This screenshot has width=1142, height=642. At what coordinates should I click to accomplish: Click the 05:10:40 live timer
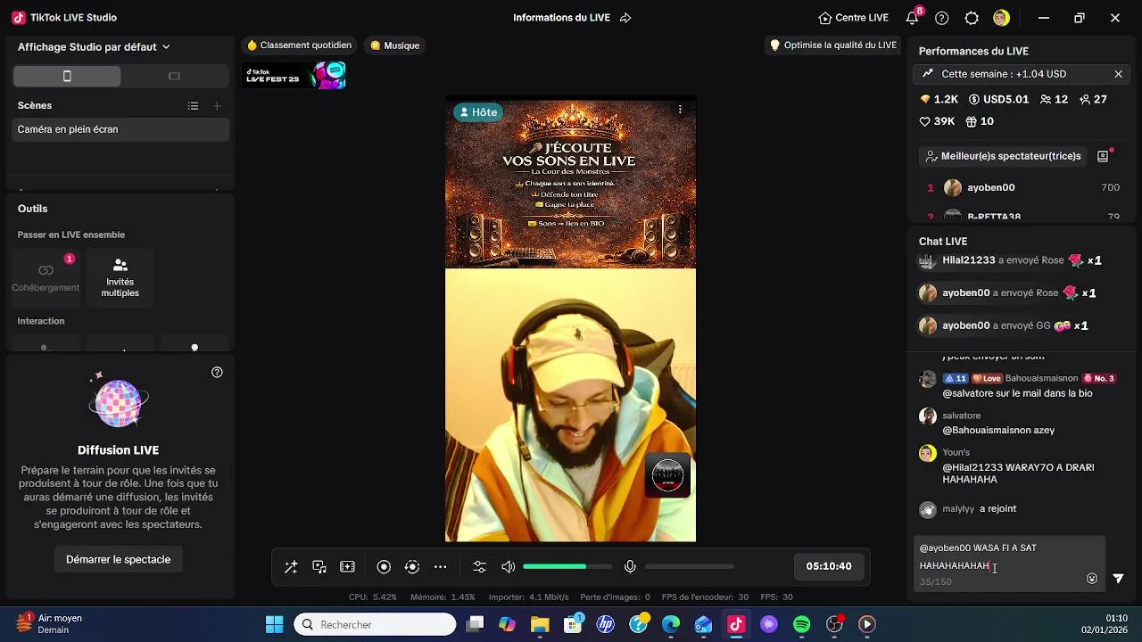pos(829,567)
